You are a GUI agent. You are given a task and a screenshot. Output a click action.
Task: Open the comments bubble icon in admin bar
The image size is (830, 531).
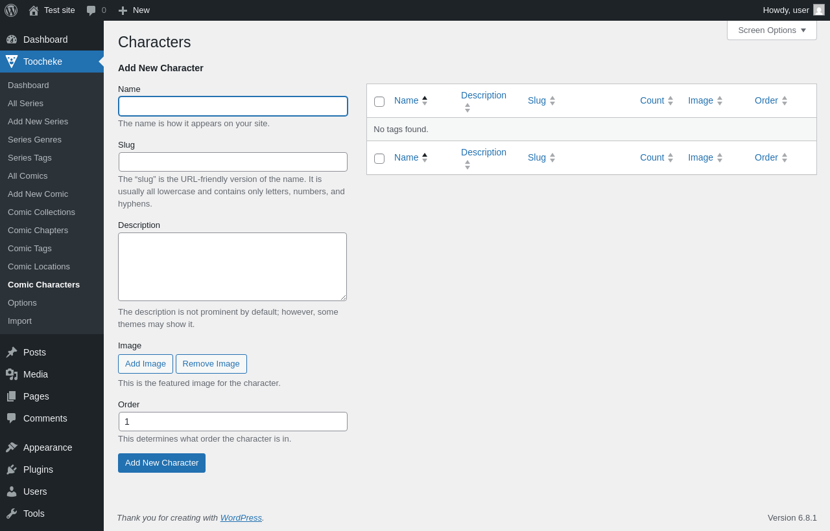(91, 10)
